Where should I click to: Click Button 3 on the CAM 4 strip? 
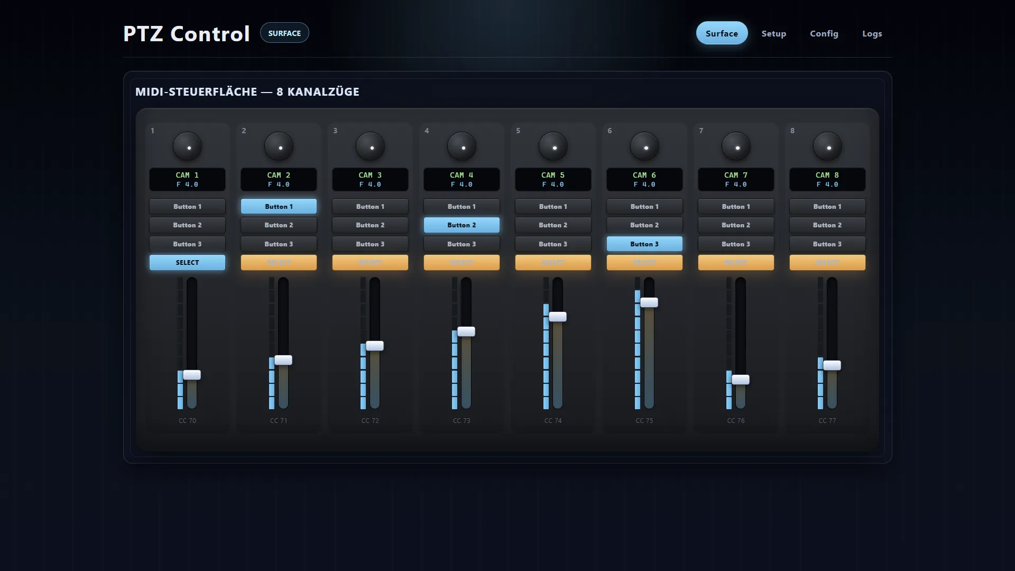tap(462, 244)
